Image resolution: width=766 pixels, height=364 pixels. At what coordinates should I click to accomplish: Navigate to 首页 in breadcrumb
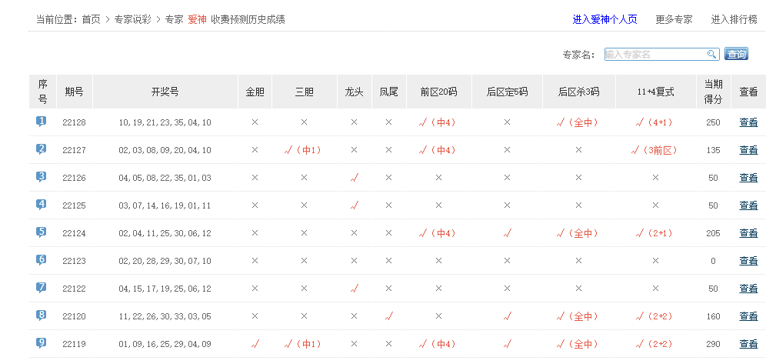coord(91,19)
